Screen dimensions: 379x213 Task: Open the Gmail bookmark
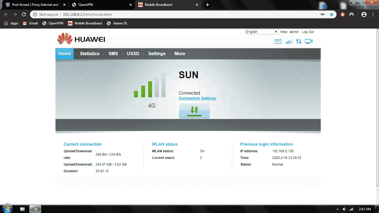(30, 23)
